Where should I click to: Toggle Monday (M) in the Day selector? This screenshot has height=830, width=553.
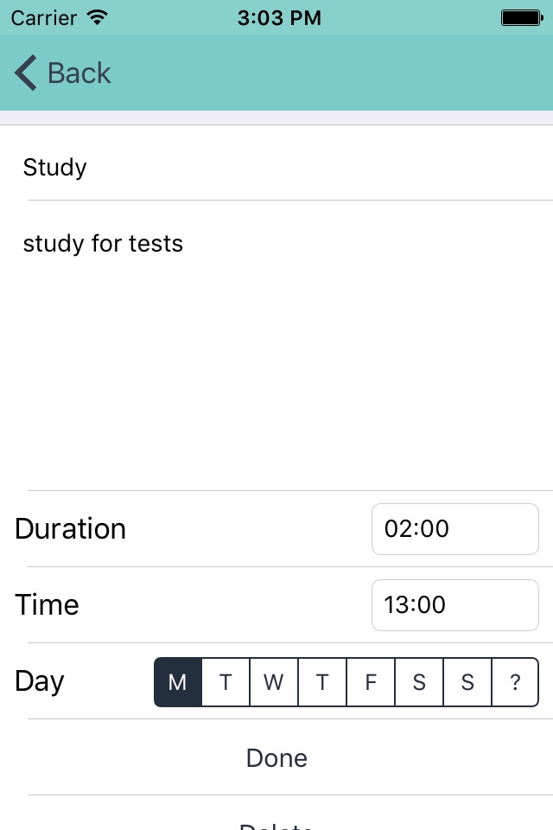tap(178, 682)
